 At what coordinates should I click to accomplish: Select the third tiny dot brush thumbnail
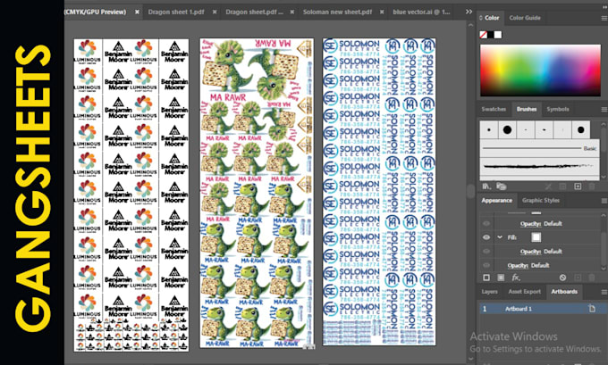526,129
